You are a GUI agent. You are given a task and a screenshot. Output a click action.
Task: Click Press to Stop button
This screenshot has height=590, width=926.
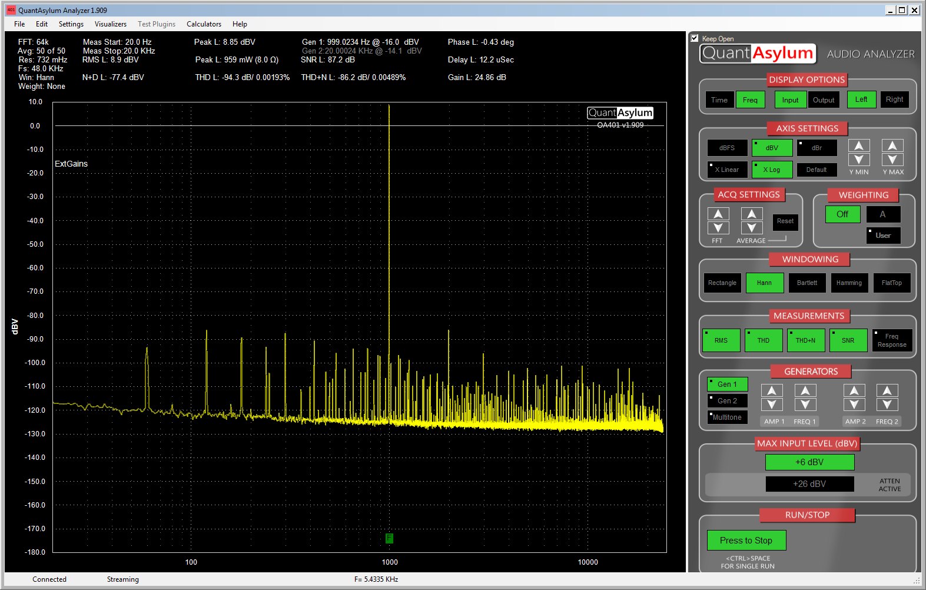746,541
